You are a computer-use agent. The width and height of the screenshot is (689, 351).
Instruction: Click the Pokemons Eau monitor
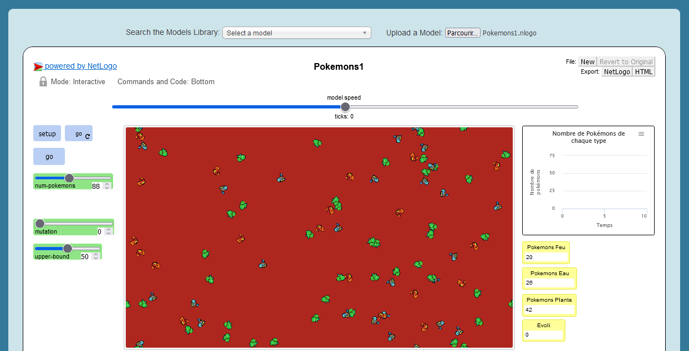[x=549, y=278]
